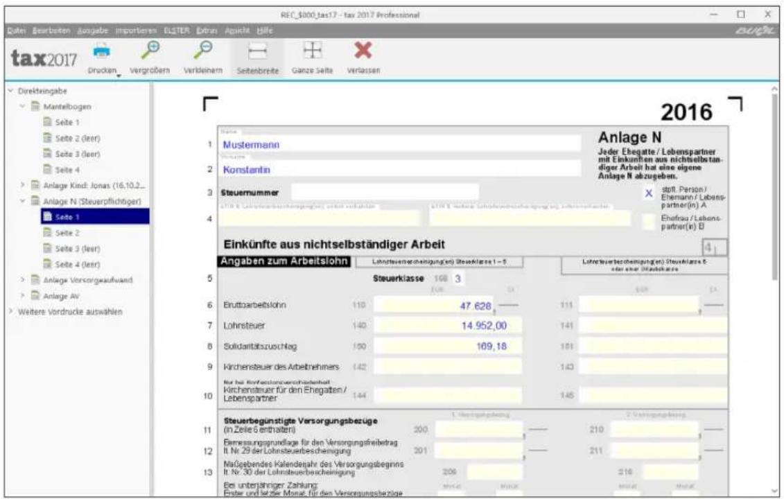Click Anlage N Seite 4 (leer) icon
The image size is (784, 499).
pyautogui.click(x=47, y=264)
